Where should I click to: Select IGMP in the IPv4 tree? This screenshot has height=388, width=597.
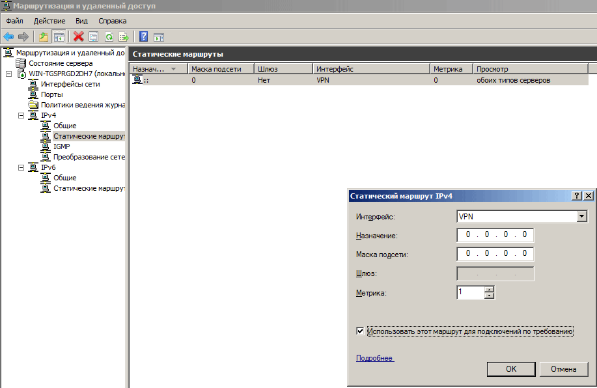[61, 146]
